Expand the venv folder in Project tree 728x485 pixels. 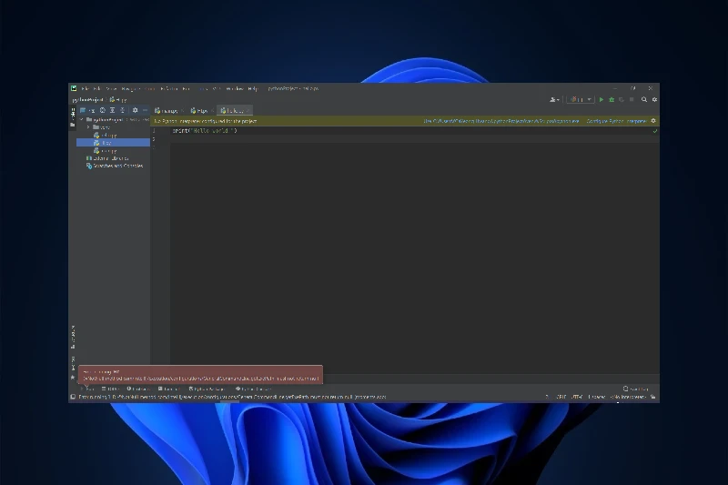point(88,127)
